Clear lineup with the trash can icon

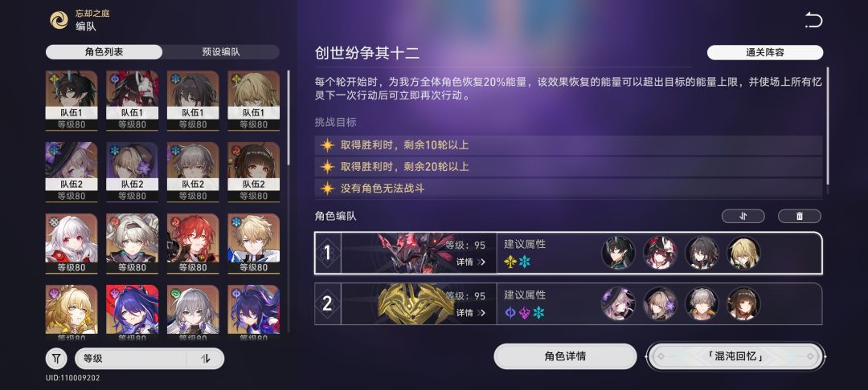point(800,216)
